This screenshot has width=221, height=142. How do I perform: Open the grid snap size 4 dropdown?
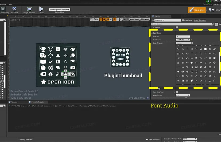118,19
